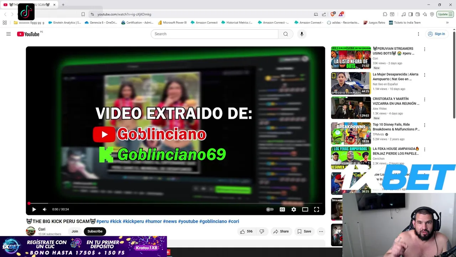This screenshot has height=257, width=456.
Task: Enter full screen mode
Action: click(316, 210)
